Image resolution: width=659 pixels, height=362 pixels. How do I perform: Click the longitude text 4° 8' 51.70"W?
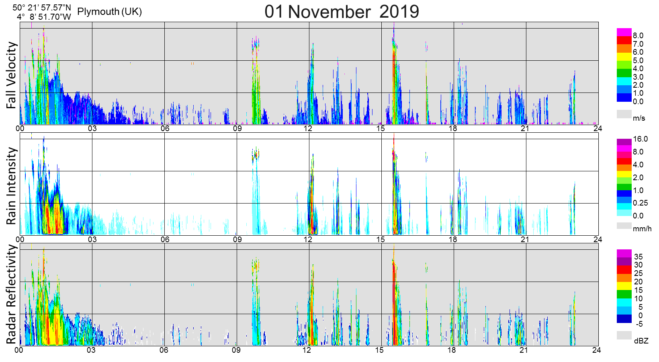pos(44,16)
